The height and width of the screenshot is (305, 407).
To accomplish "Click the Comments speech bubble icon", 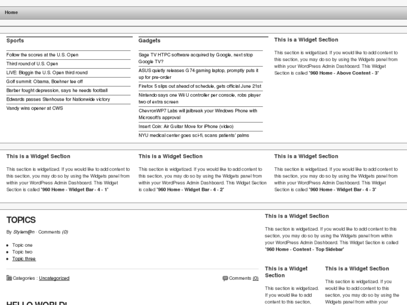I will click(225, 278).
